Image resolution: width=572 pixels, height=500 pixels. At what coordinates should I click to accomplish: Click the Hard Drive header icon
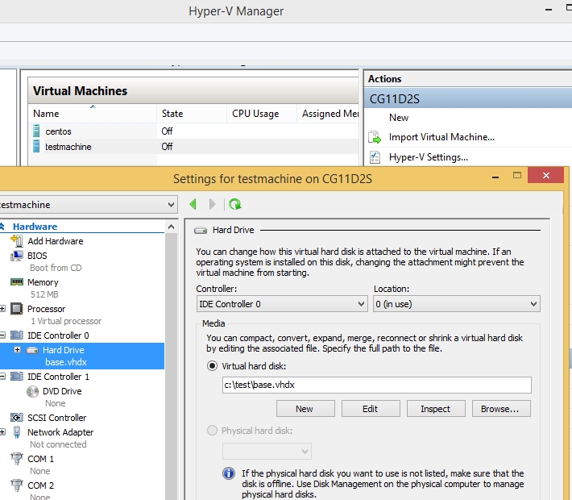(201, 231)
